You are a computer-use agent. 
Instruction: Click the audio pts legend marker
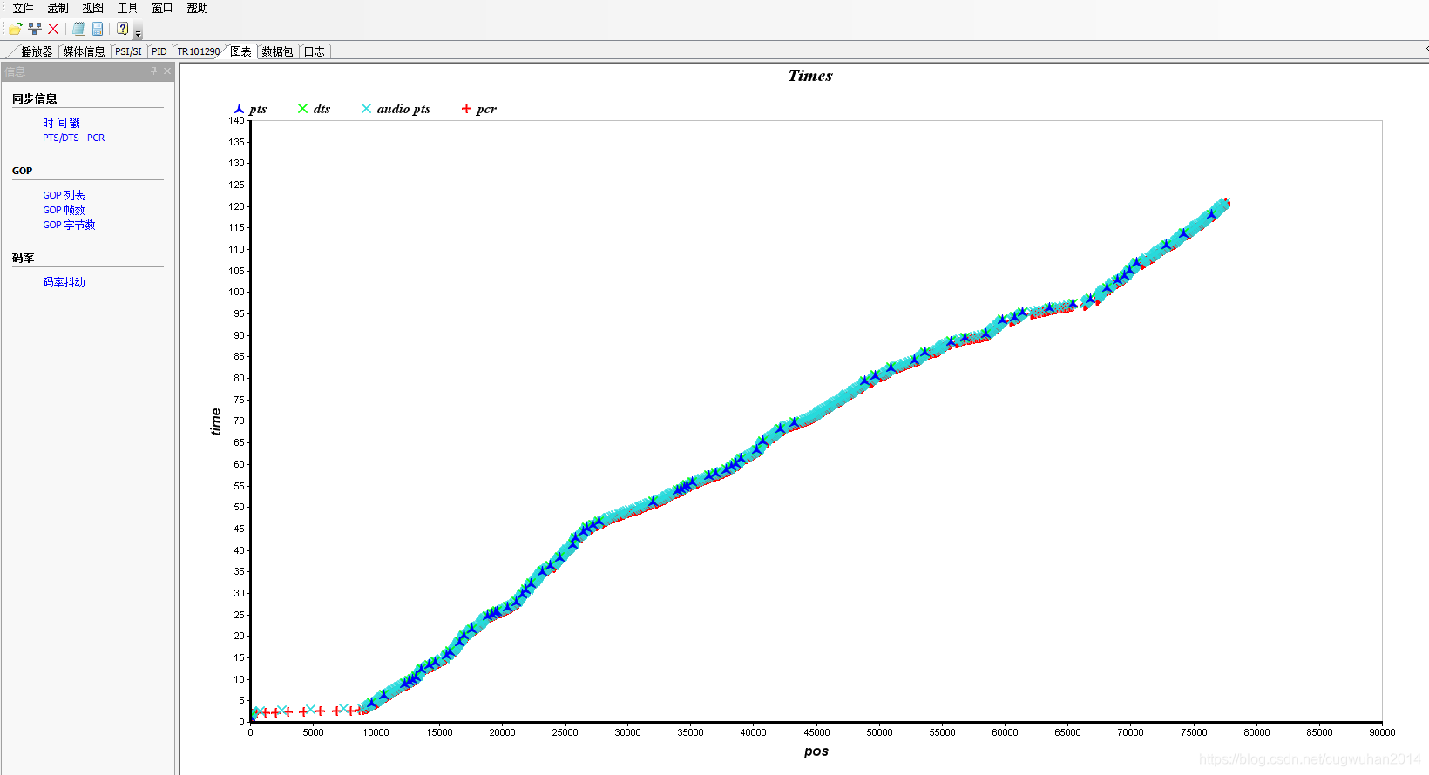coord(366,109)
